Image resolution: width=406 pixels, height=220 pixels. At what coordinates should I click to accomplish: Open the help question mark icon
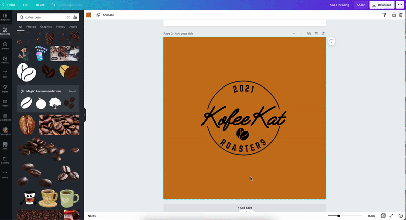(400, 216)
